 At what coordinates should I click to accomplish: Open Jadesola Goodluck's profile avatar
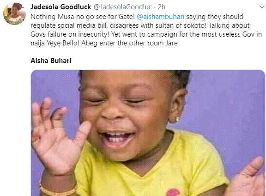pyautogui.click(x=15, y=14)
